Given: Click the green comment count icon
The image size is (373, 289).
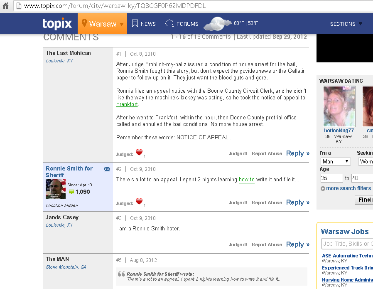Looking at the screenshot, I should coord(71,192).
